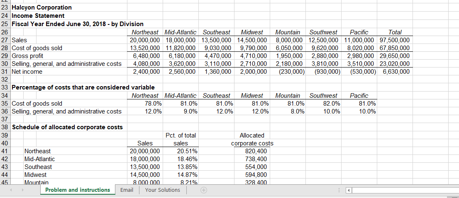Select total net income 6,630,000
Screen dimensions: 459x198
point(395,72)
